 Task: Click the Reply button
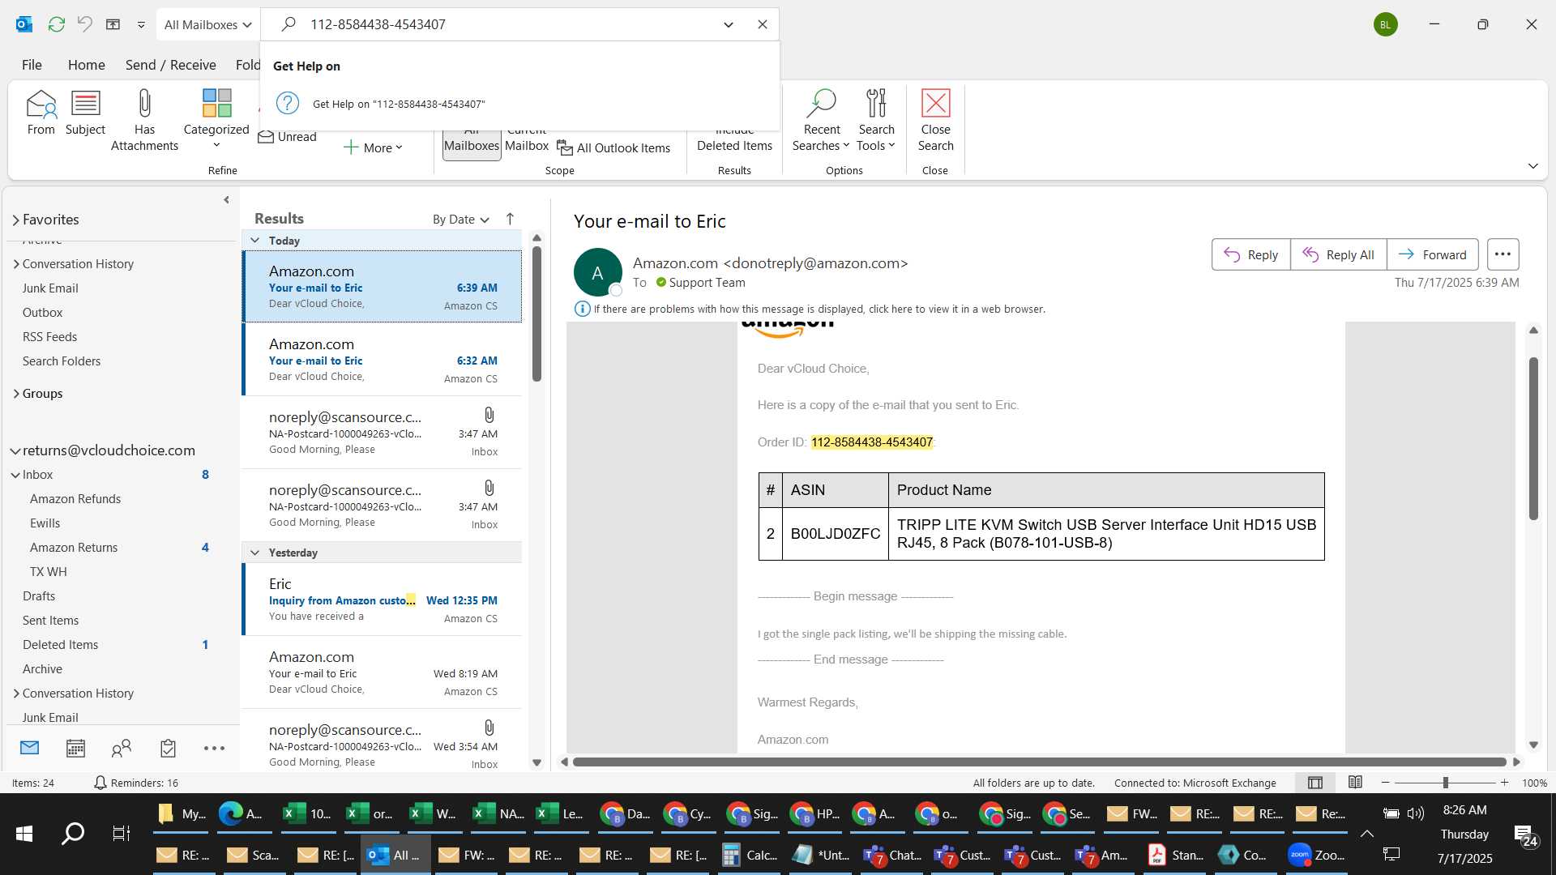[1250, 254]
